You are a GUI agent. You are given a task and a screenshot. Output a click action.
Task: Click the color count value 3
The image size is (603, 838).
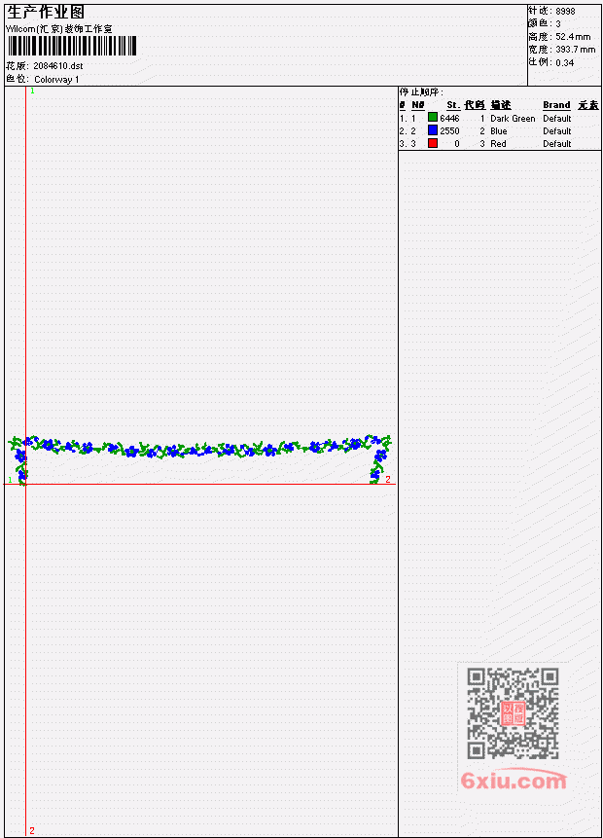coord(558,24)
